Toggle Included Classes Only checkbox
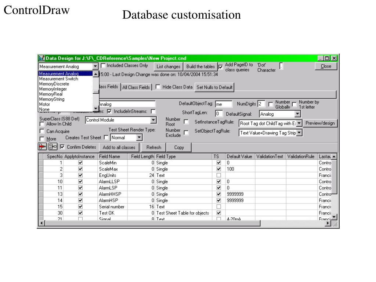Image resolution: width=376 pixels, height=282 pixels. [x=103, y=65]
